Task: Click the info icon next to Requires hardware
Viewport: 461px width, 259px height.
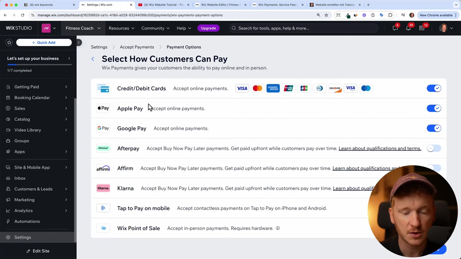Action: point(278,228)
